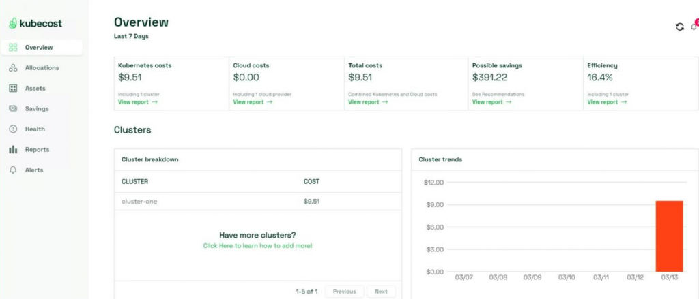
Task: View report under Total costs
Action: [x=368, y=102]
